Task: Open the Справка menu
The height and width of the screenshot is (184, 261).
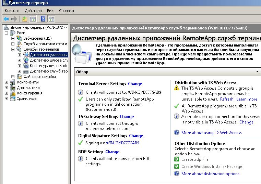Action: (x=67, y=11)
